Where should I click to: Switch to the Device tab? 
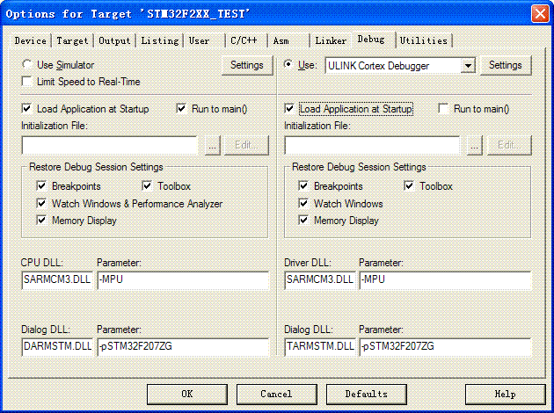31,40
